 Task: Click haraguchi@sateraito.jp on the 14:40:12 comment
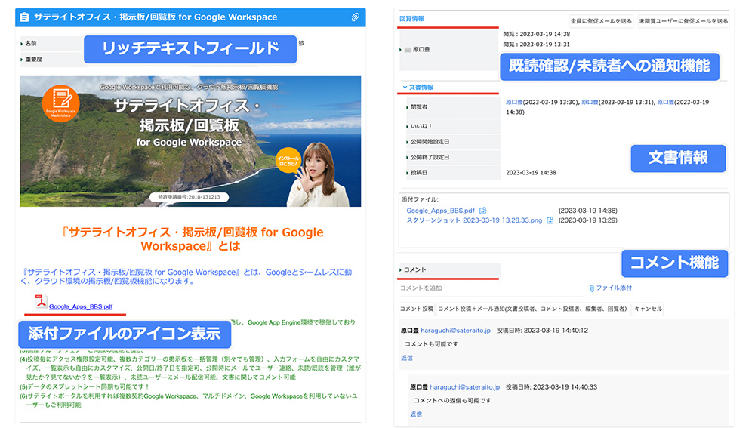point(455,331)
